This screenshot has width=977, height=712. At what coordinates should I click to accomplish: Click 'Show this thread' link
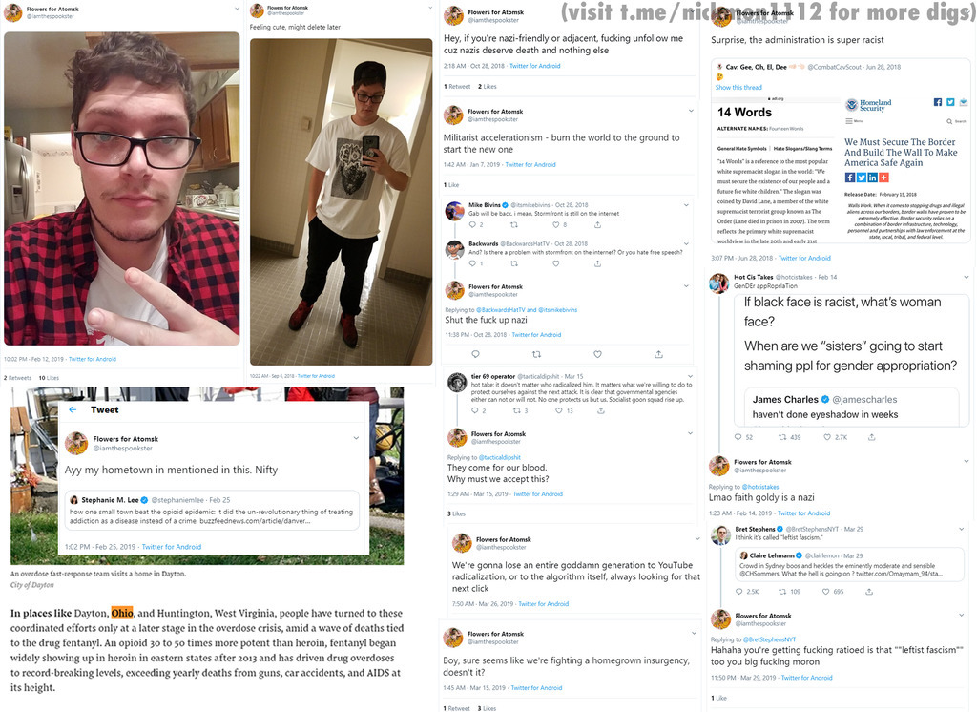coord(738,87)
